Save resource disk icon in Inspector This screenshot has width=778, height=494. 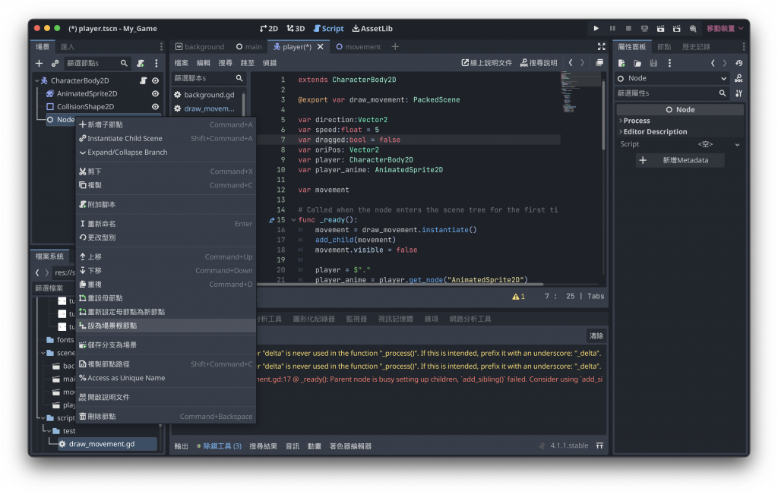click(x=653, y=63)
